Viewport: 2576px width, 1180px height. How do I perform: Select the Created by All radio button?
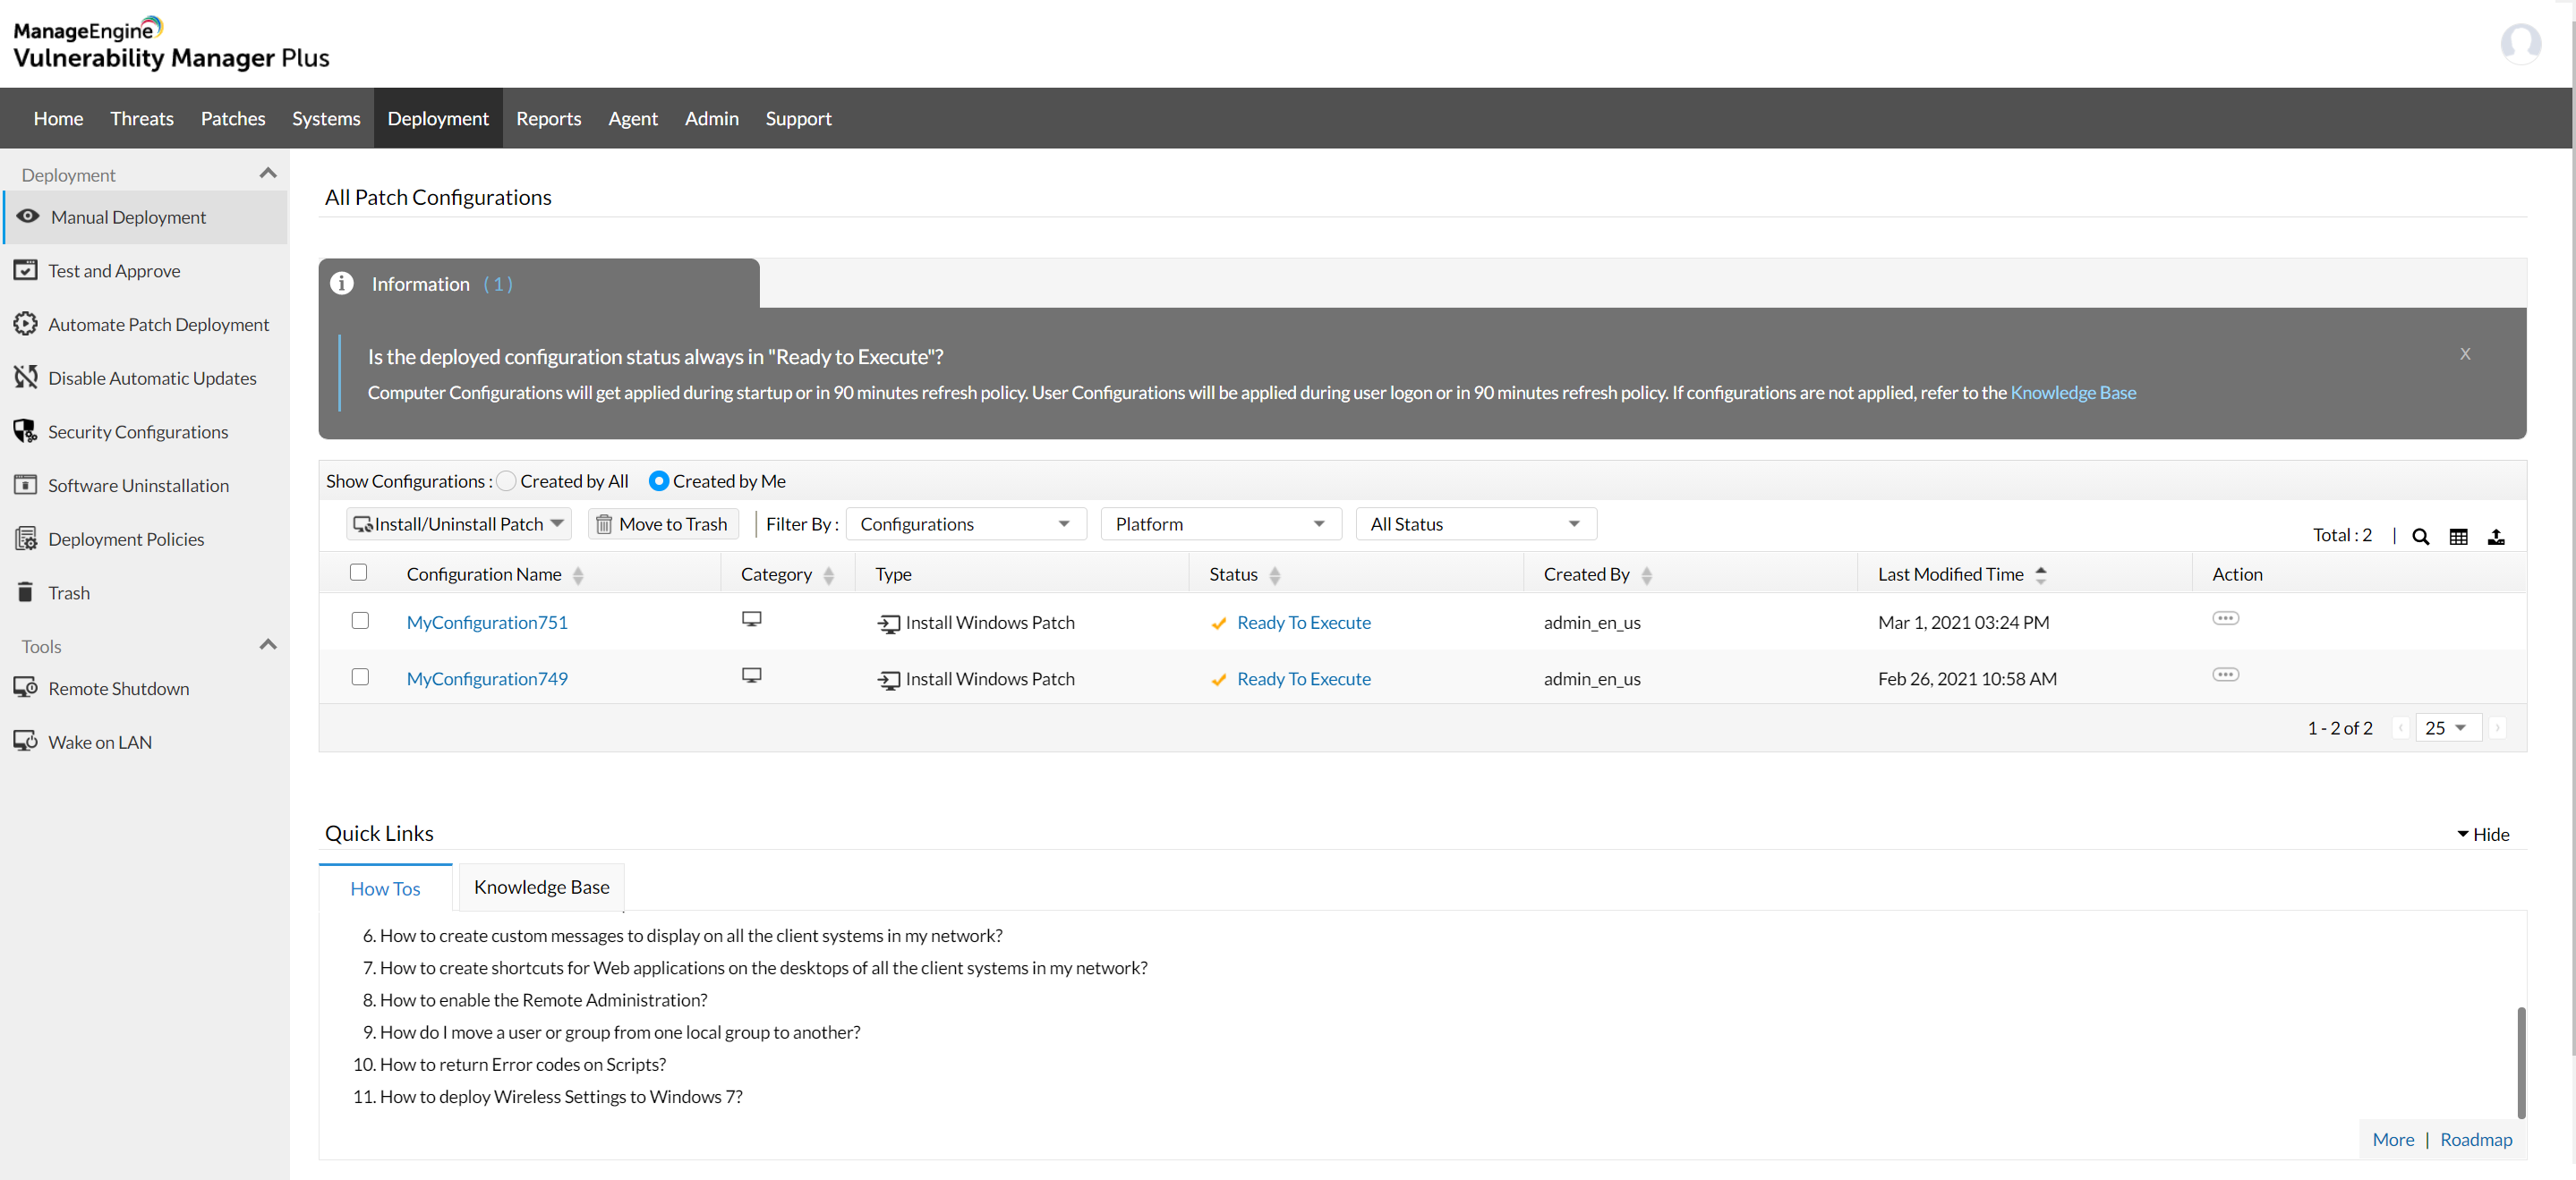506,480
